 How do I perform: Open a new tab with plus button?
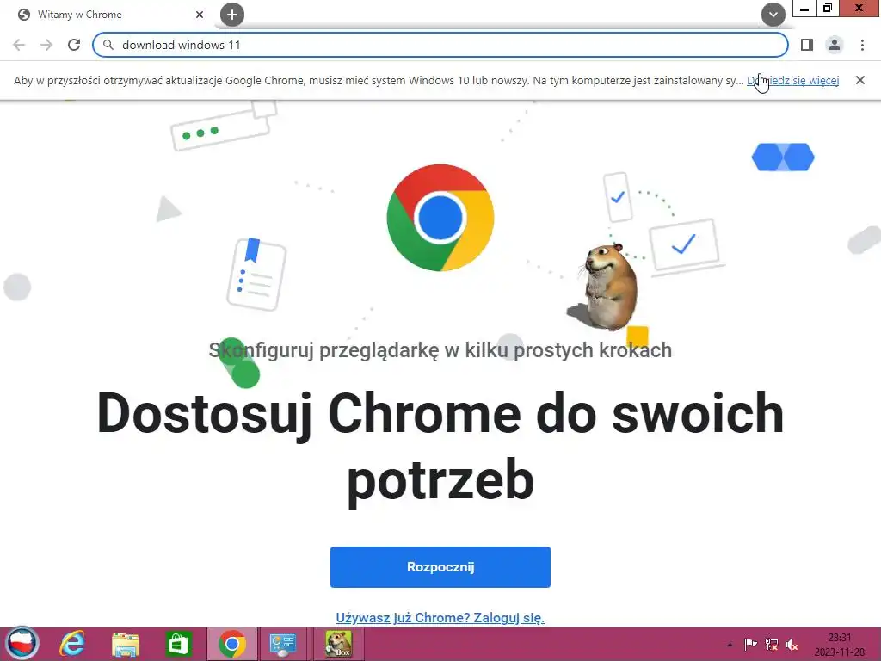tap(232, 15)
